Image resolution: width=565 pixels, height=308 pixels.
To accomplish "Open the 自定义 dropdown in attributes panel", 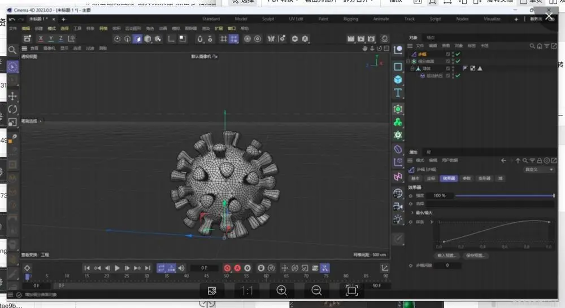I will 540,169.
